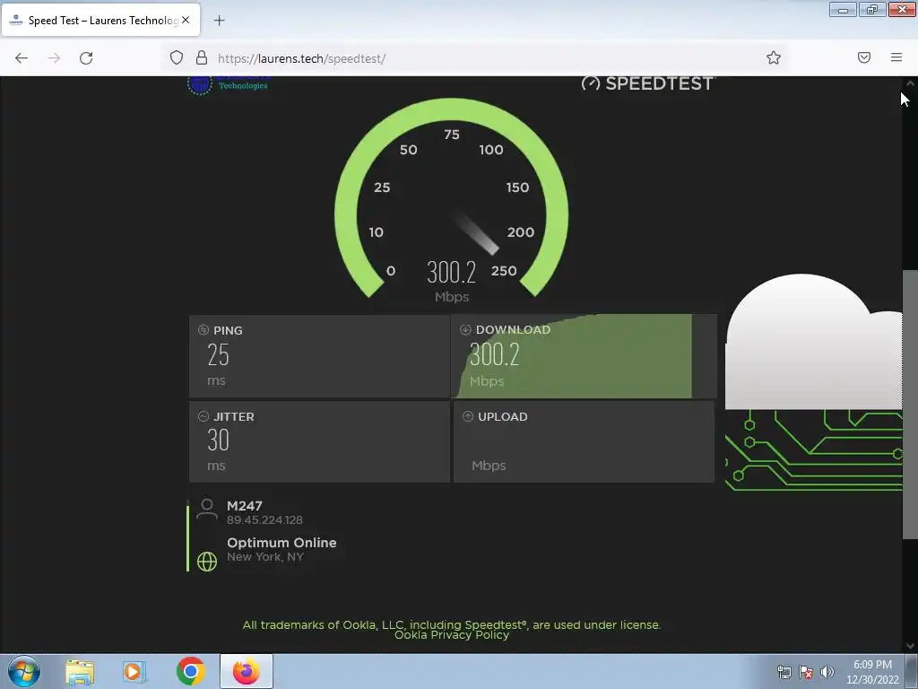This screenshot has height=689, width=918.
Task: Click the forward navigation arrow
Action: tap(54, 58)
